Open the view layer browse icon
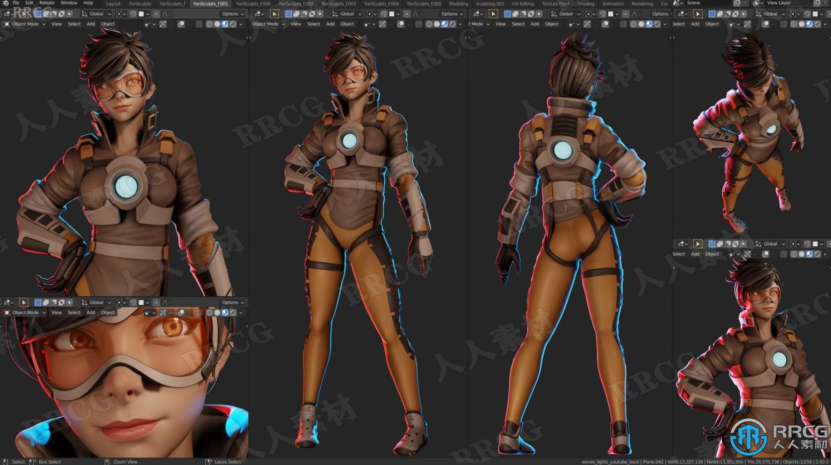The height and width of the screenshot is (465, 831). point(757,3)
